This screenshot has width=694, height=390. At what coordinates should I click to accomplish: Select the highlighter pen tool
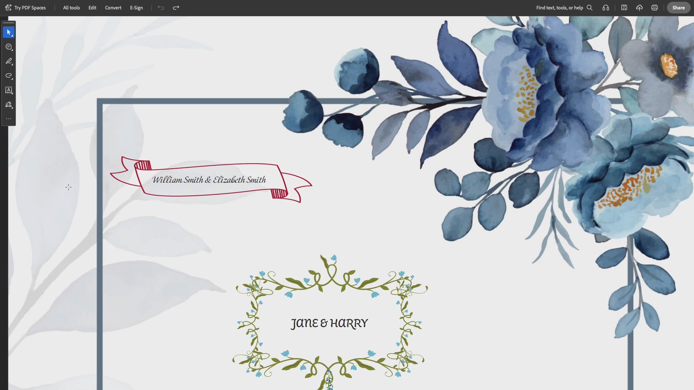9,61
